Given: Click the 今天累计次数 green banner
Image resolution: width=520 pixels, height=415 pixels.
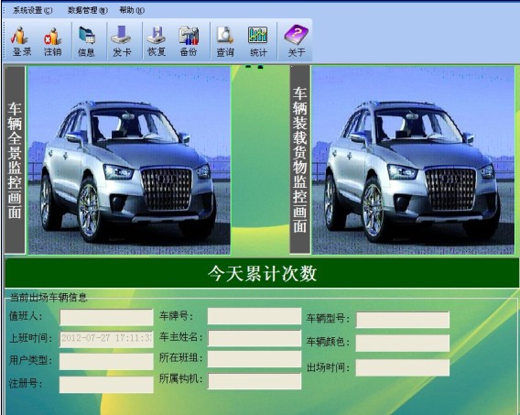Looking at the screenshot, I should [262, 273].
